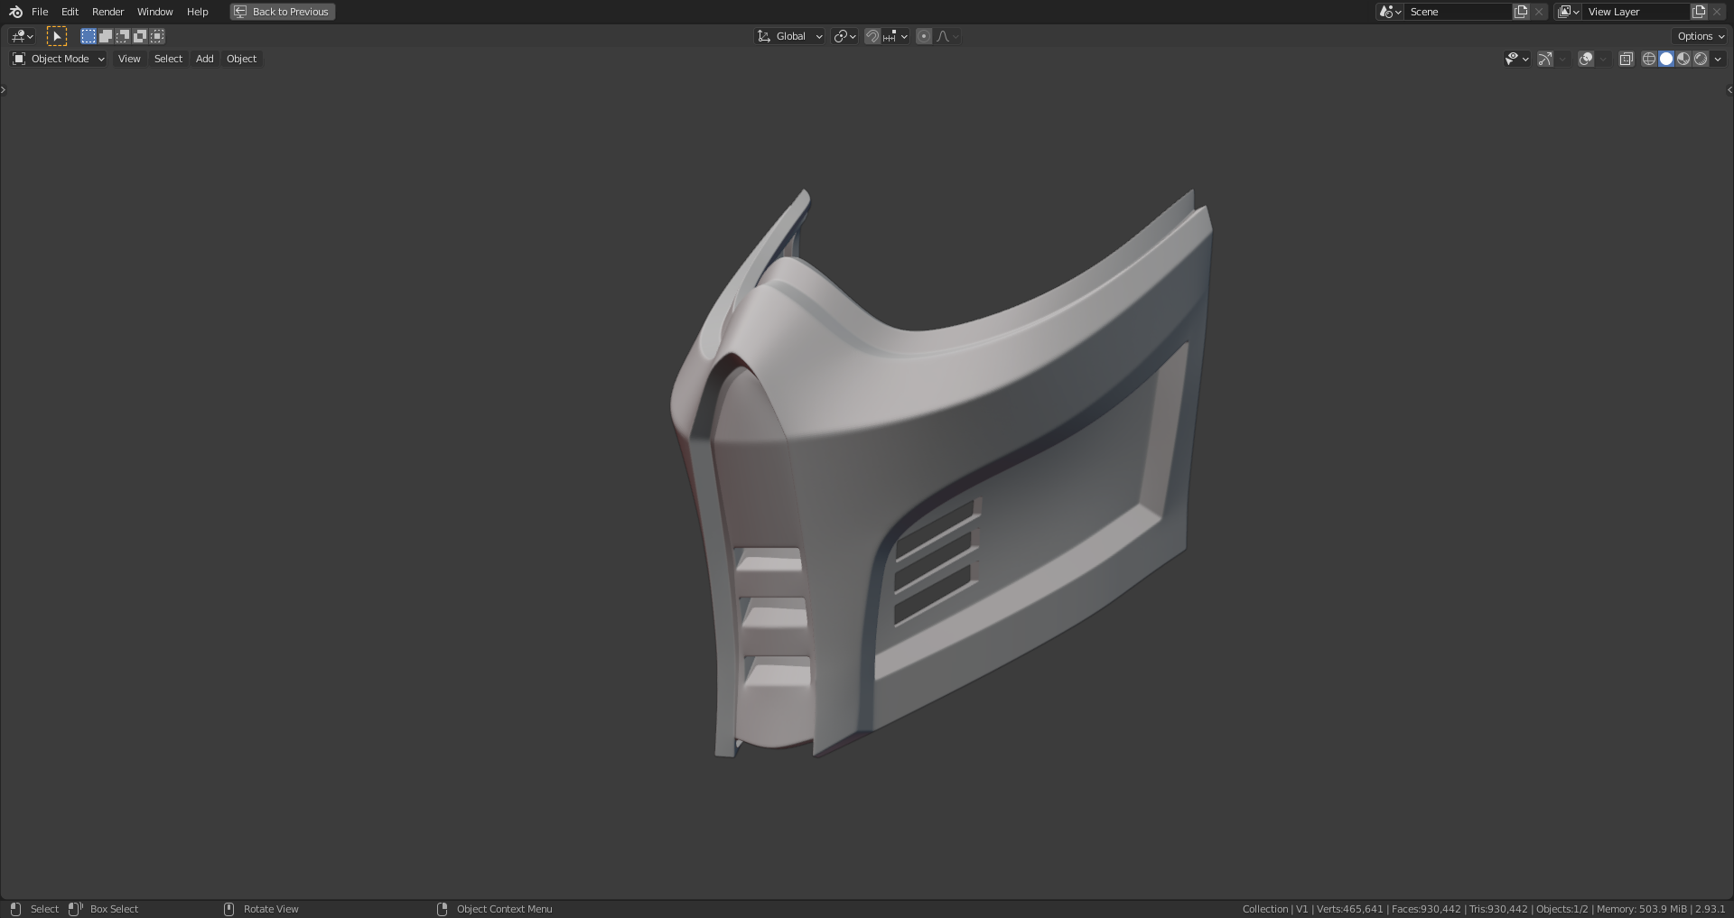Select the Tweak select tool icon
The height and width of the screenshot is (918, 1734).
point(57,36)
